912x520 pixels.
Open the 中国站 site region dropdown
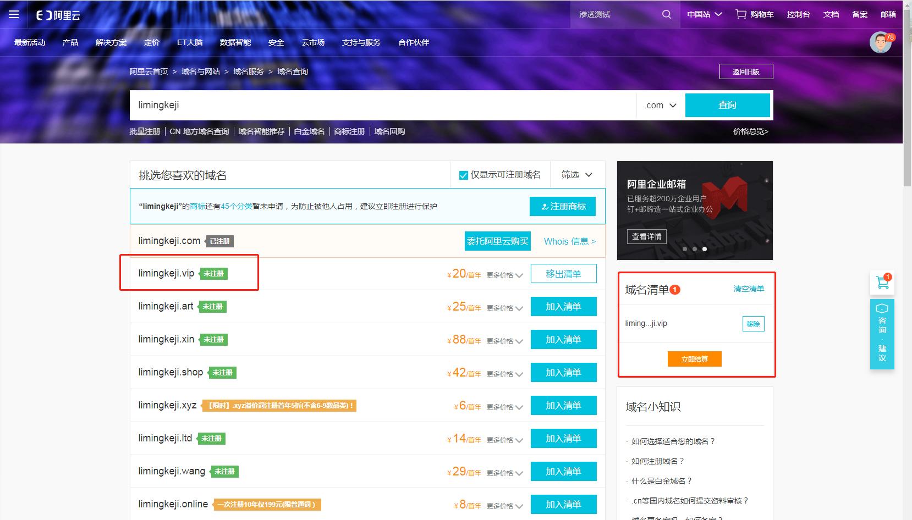tap(704, 14)
